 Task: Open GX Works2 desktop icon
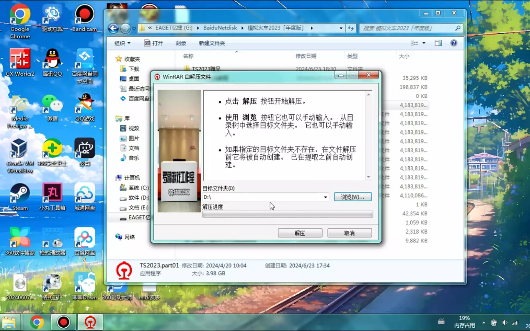point(20,63)
